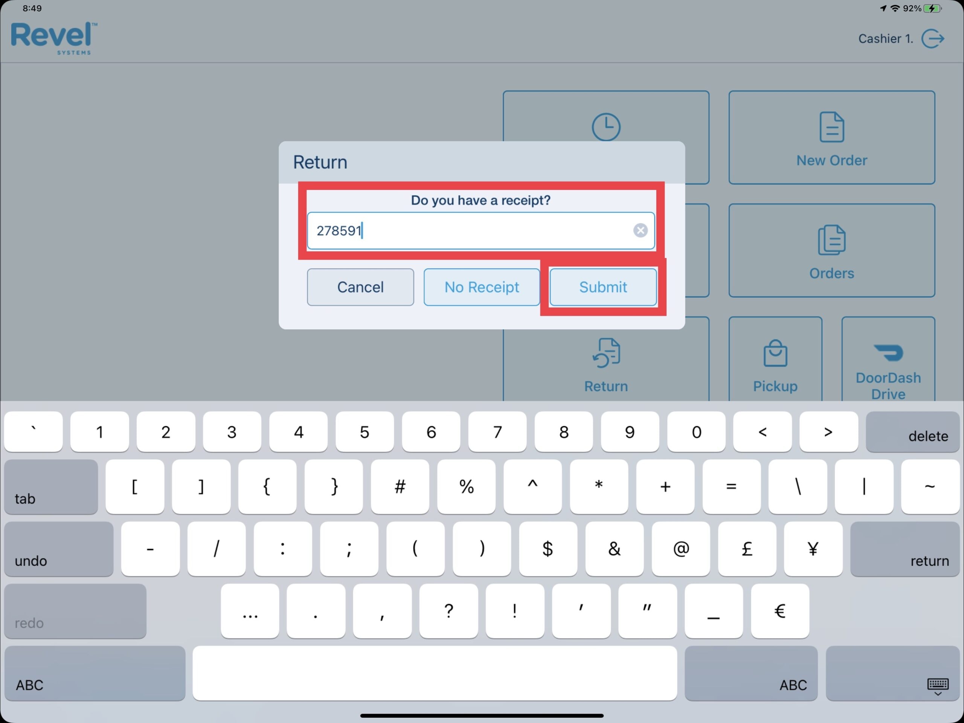964x723 pixels.
Task: Clear the receipt number input field
Action: [x=640, y=231]
